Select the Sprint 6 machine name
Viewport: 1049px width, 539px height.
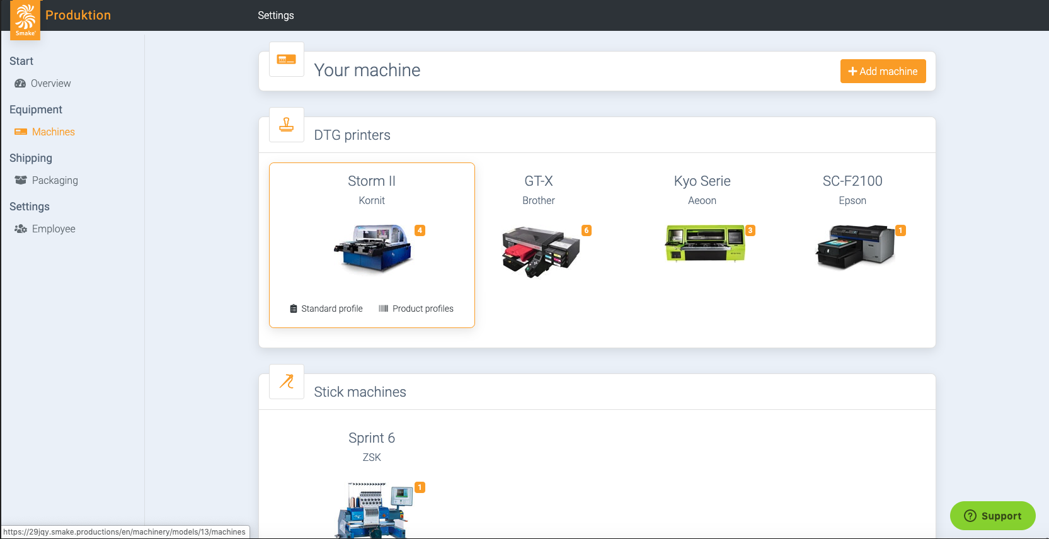(372, 438)
